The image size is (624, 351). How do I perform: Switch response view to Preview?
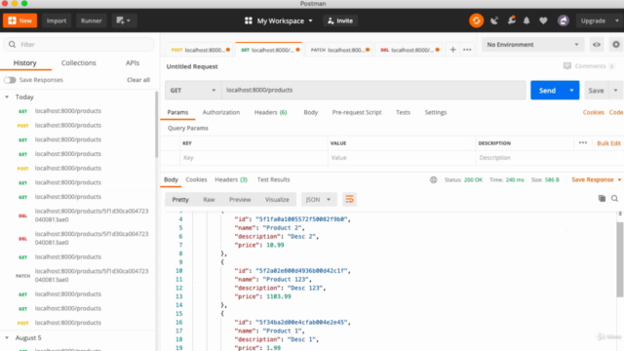240,199
